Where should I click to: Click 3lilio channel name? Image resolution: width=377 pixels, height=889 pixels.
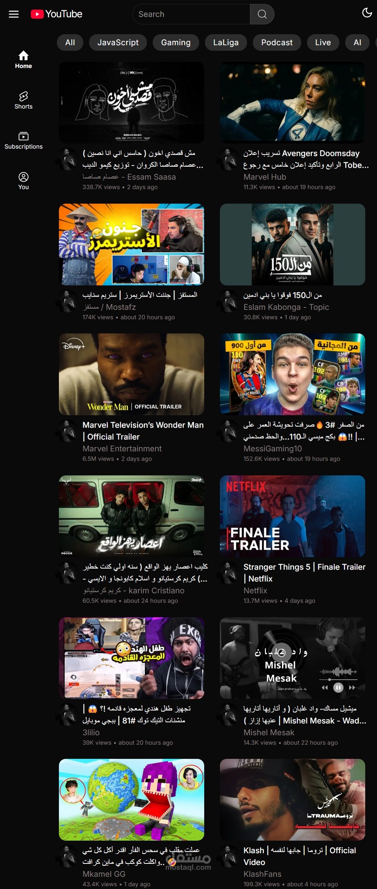tap(91, 732)
